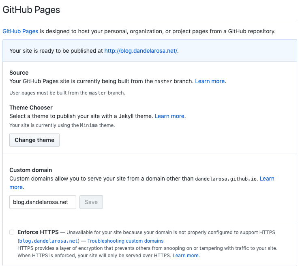The image size is (300, 269).
Task: Click the GitHub Pages page heading
Action: click(31, 10)
